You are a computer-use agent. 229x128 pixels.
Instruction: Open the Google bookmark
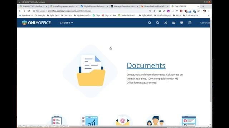[40, 15]
